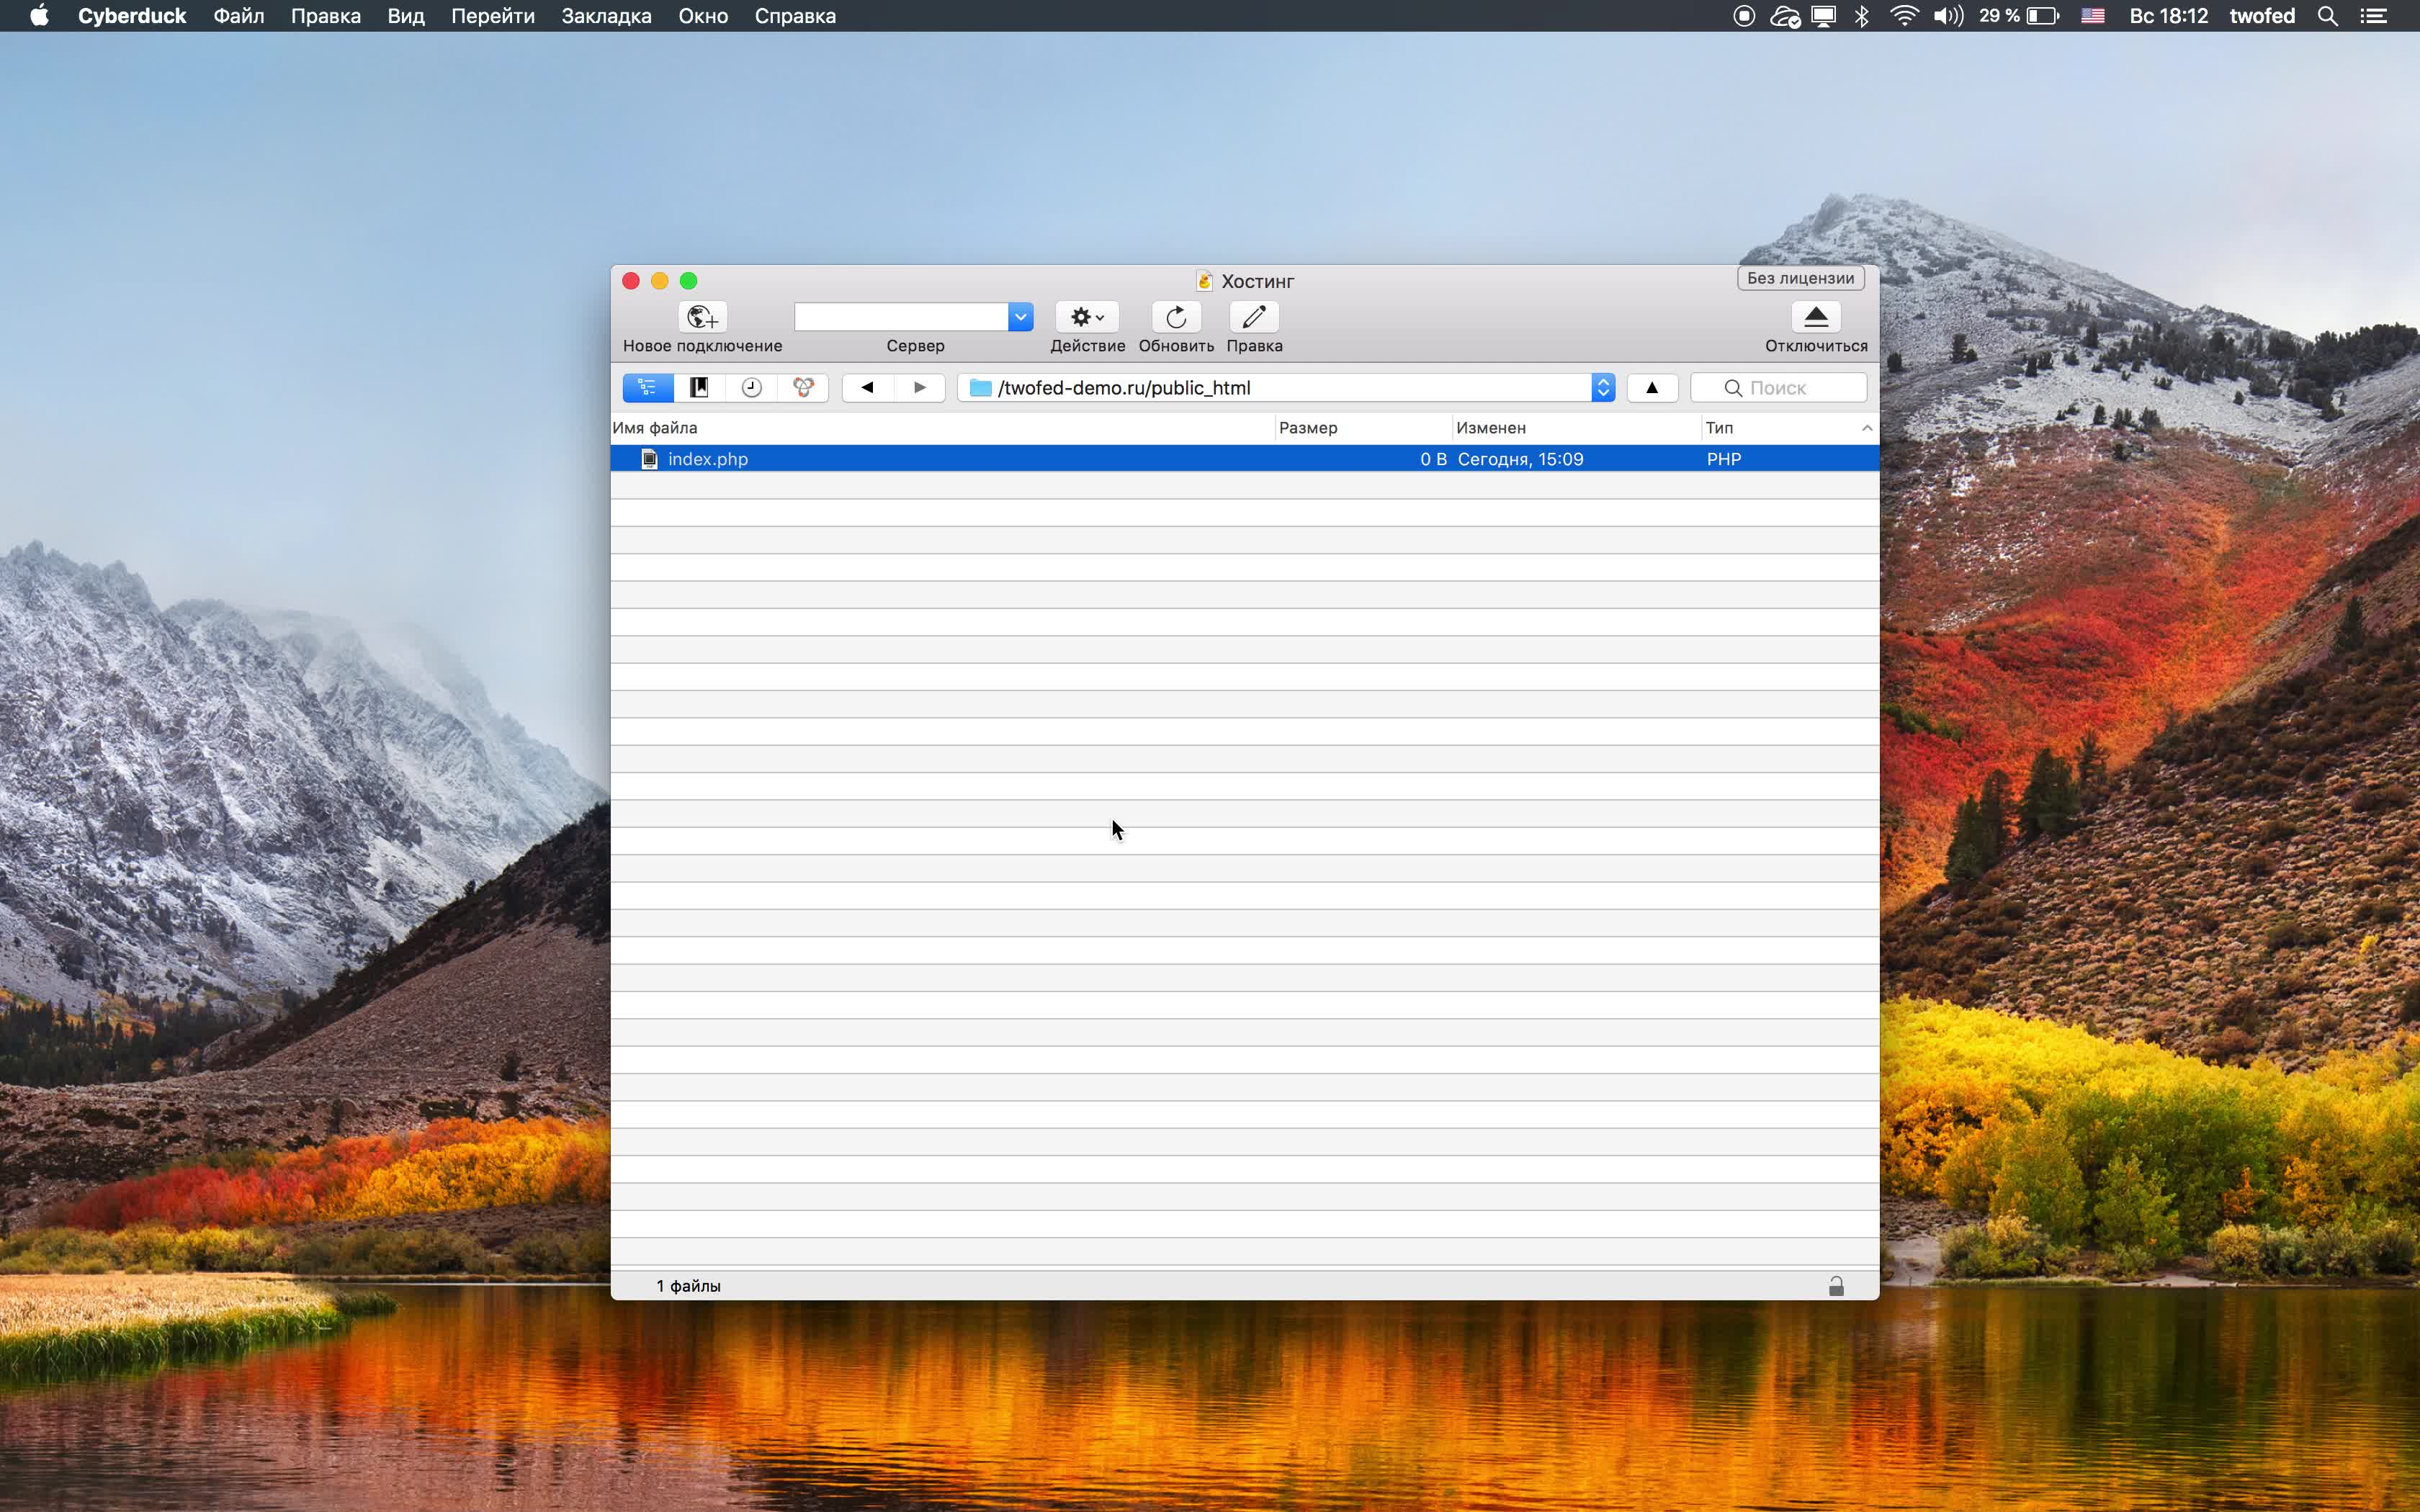This screenshot has height=1512, width=2420.
Task: Open Spotlight search magnifier icon
Action: tap(2327, 16)
